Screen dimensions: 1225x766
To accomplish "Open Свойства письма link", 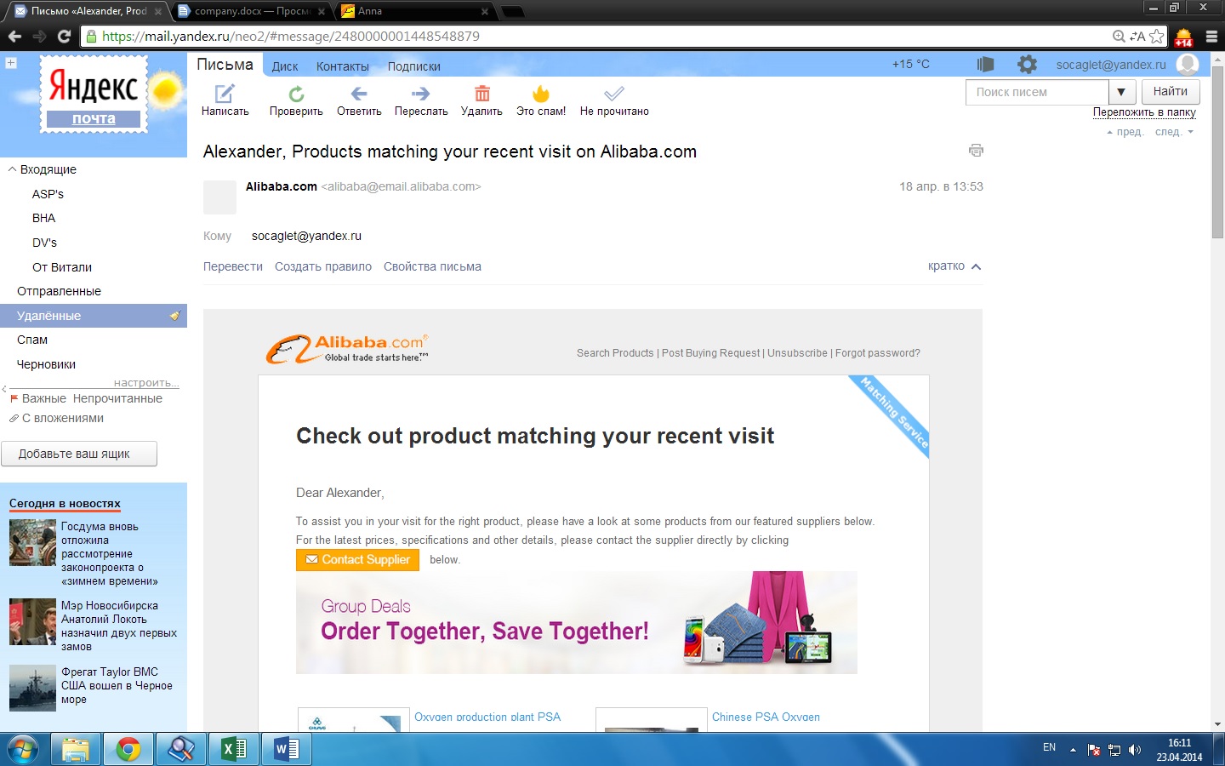I will pyautogui.click(x=432, y=266).
